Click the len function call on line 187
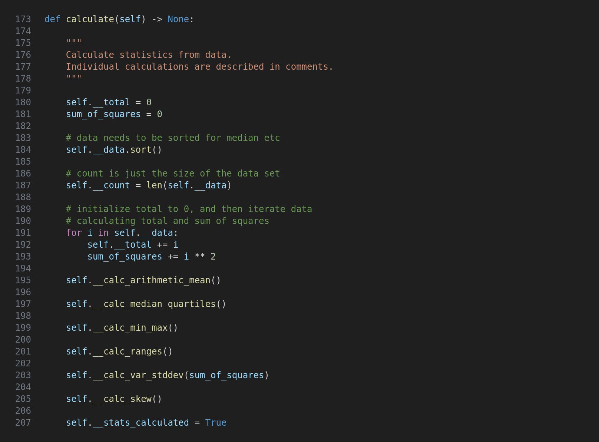Screen dimensions: 599x442 pos(154,185)
